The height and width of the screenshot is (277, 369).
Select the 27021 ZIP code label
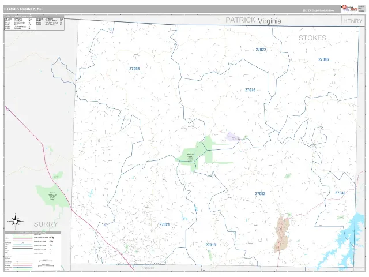click(164, 224)
